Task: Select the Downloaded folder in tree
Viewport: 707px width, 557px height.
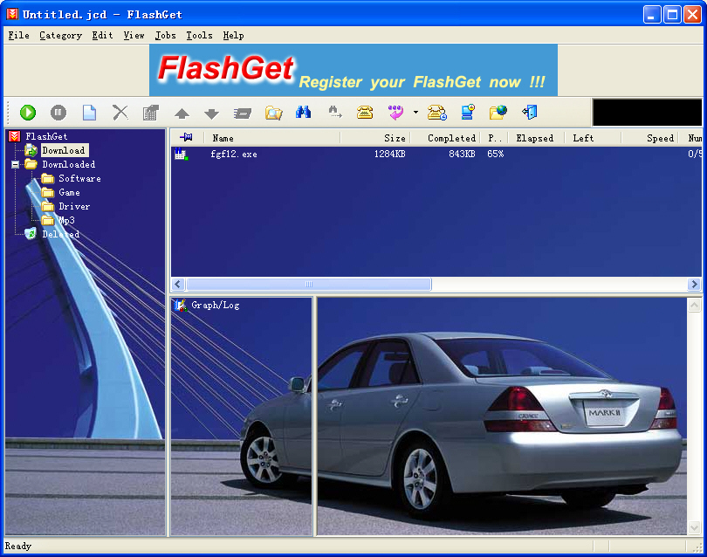Action: pyautogui.click(x=69, y=164)
